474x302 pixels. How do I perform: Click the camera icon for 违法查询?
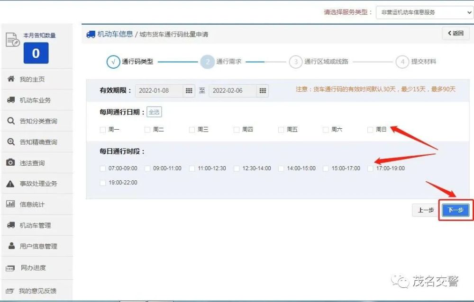10,162
